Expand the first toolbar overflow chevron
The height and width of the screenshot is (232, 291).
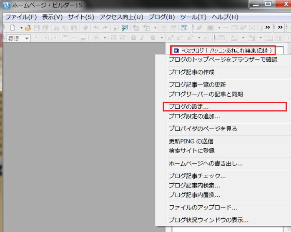[268, 27]
